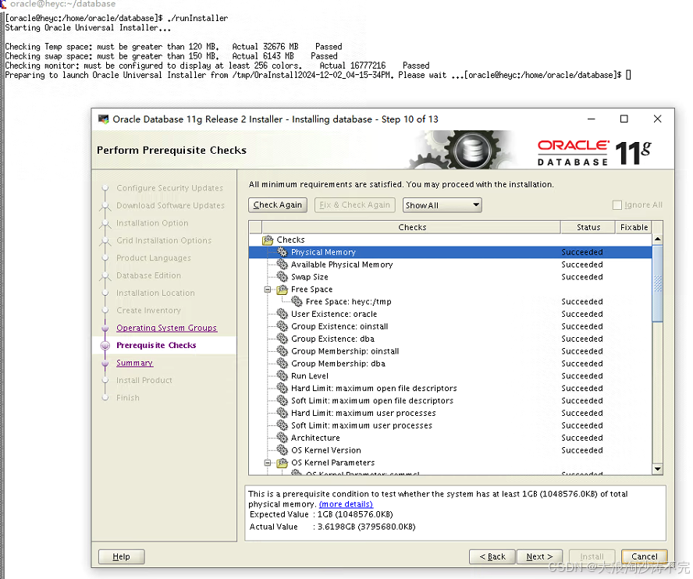Image resolution: width=693 pixels, height=579 pixels.
Task: Click Soft Limit open file descriptors icon
Action: pos(282,400)
